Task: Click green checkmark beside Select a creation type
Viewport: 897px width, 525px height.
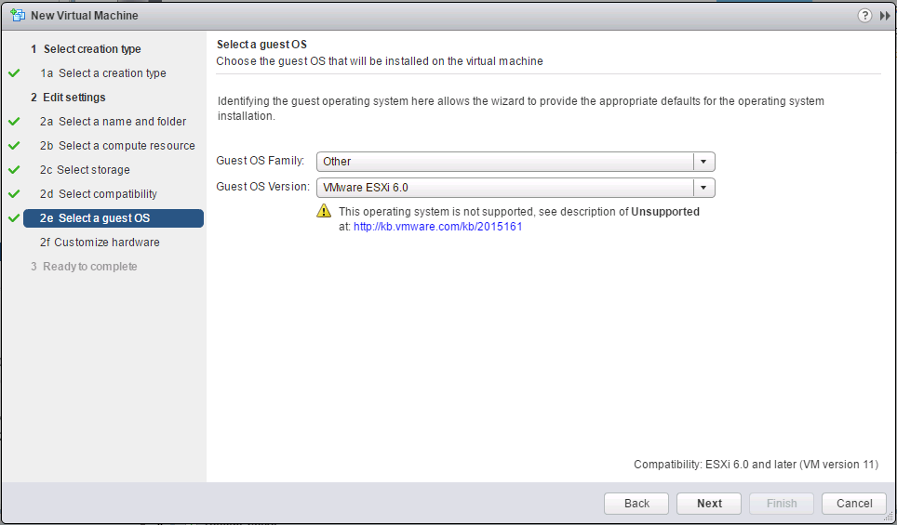Action: point(14,73)
